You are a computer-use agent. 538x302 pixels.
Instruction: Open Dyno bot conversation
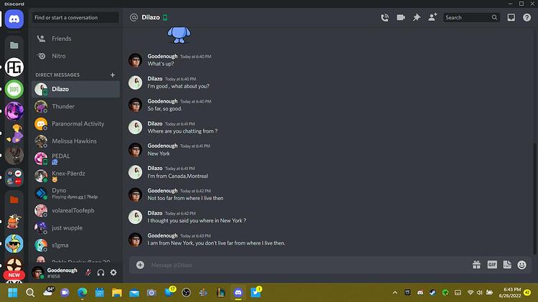pos(75,193)
